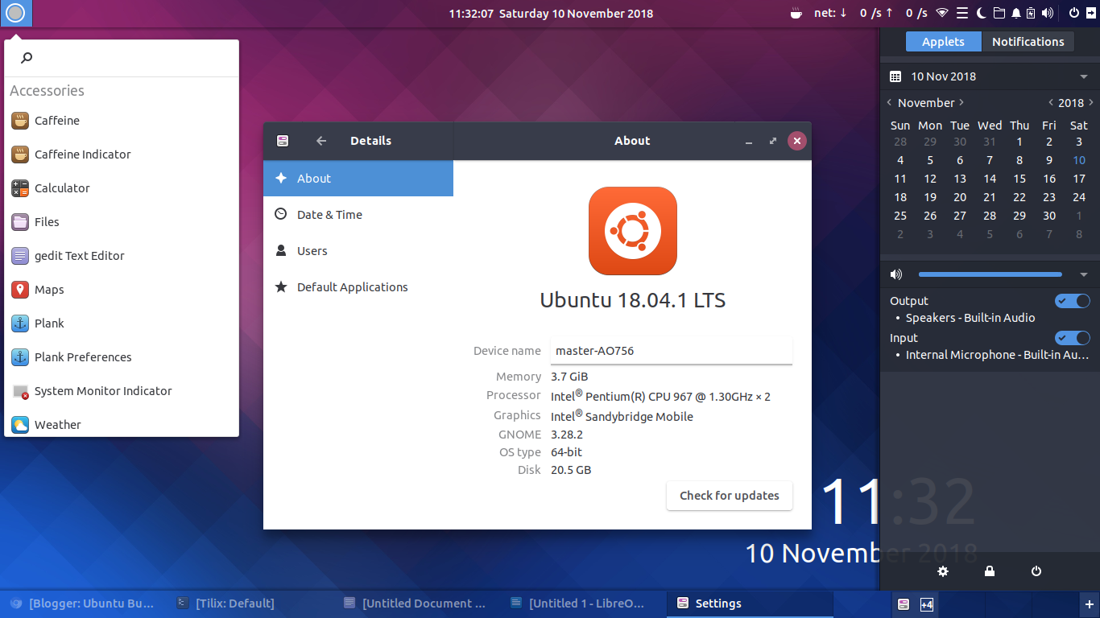1100x618 pixels.
Task: Launch Caffeine Indicator from the menu
Action: point(122,154)
